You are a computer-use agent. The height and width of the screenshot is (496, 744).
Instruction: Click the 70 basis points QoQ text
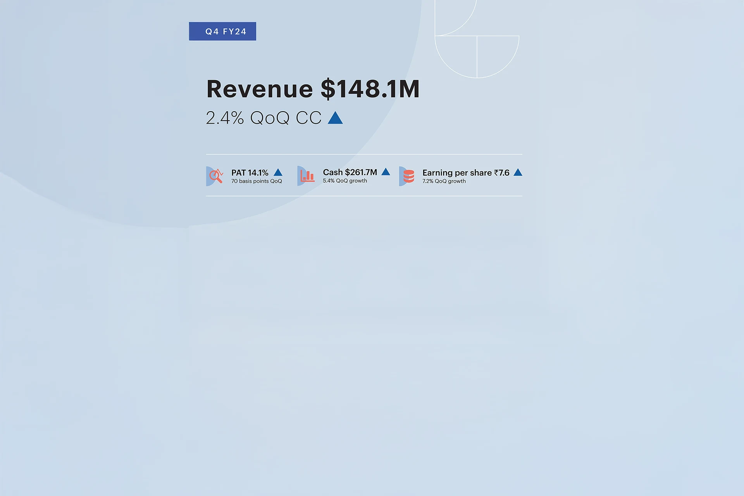click(257, 181)
